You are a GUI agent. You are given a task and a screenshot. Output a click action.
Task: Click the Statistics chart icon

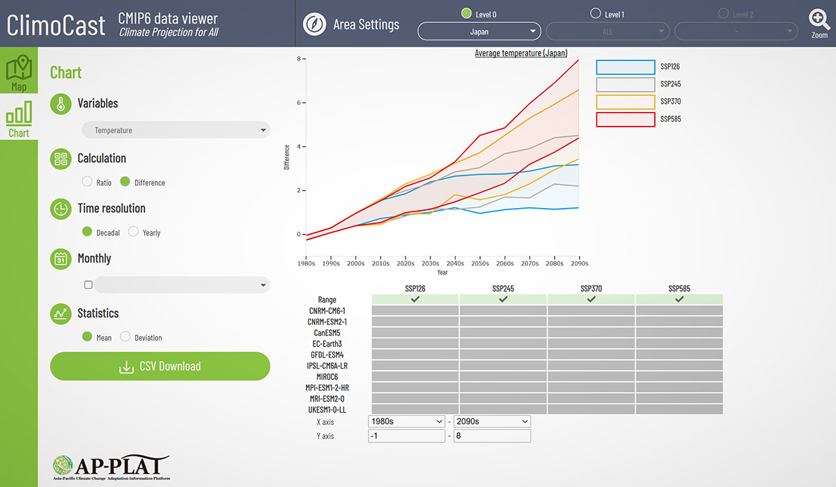click(60, 314)
